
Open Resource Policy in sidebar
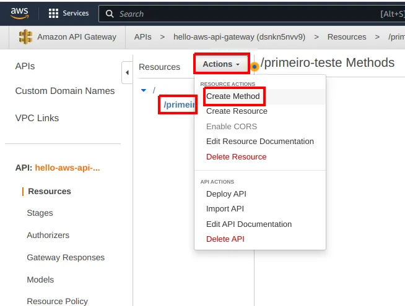point(58,301)
